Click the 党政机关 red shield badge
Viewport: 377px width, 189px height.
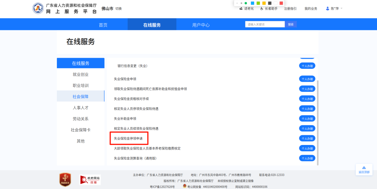click(x=65, y=179)
